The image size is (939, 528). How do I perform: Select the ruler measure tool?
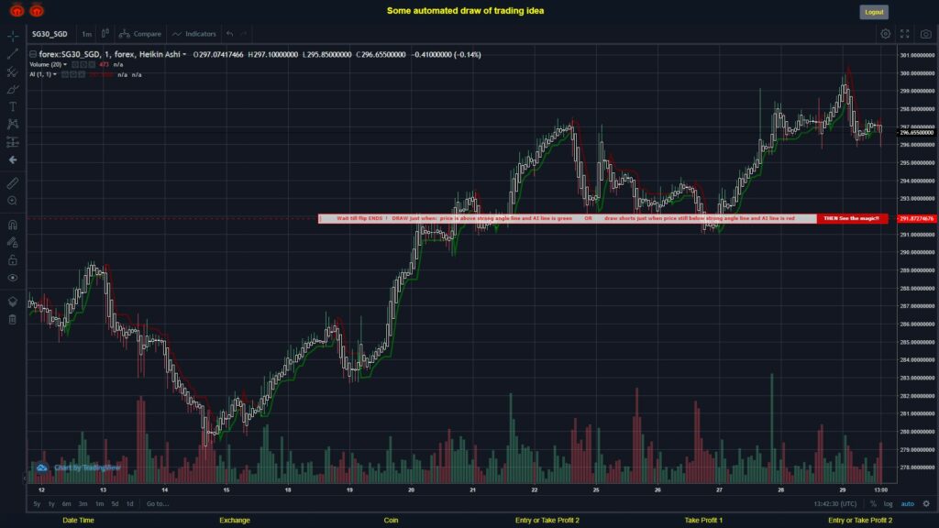13,183
